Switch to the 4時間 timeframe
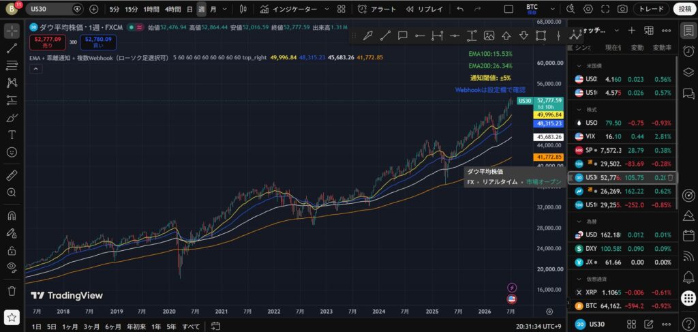Image resolution: width=698 pixels, height=332 pixels. click(x=172, y=9)
